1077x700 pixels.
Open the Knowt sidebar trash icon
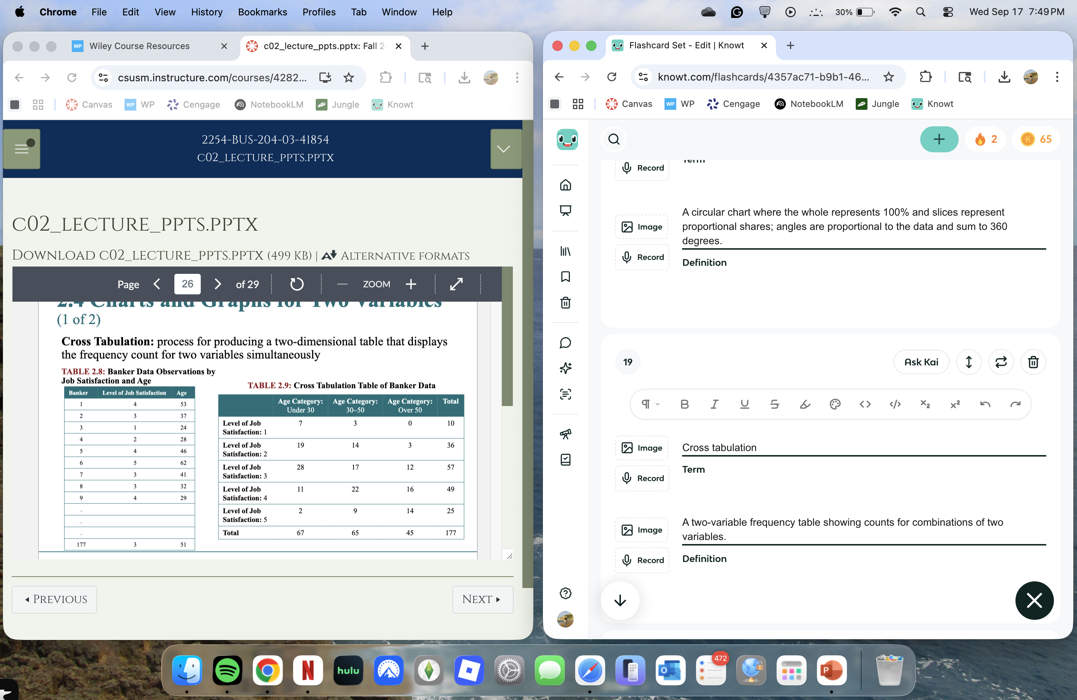[565, 302]
